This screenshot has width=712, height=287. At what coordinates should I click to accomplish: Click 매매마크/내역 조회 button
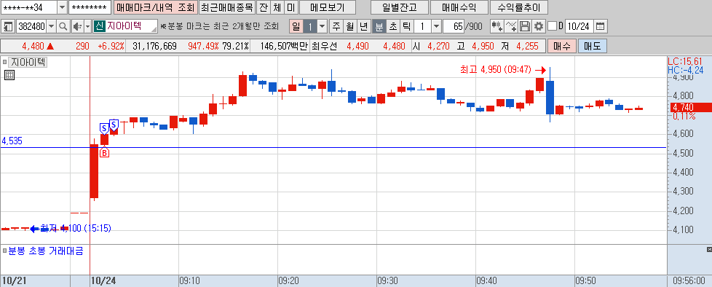click(155, 7)
